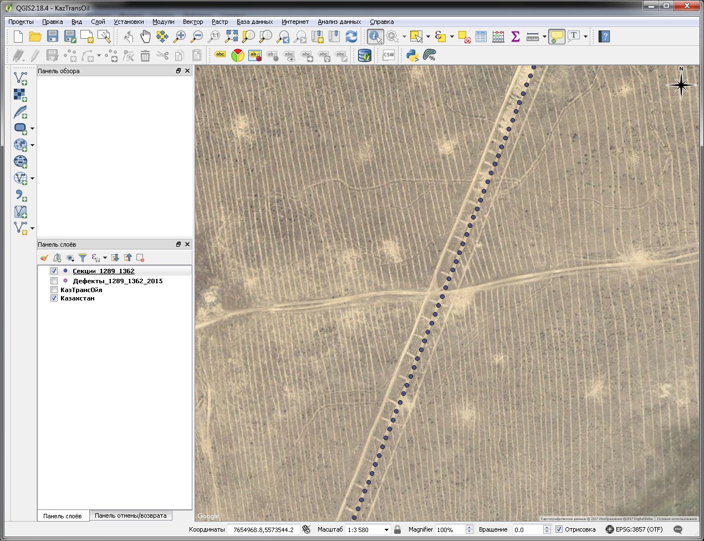Open the Python console

click(412, 55)
